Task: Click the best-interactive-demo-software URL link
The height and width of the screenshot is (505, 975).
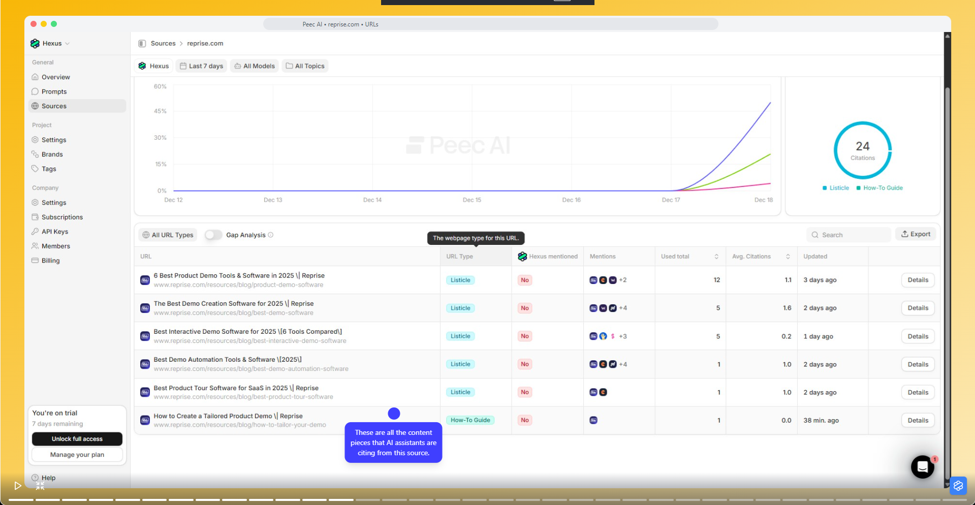Action: tap(250, 341)
